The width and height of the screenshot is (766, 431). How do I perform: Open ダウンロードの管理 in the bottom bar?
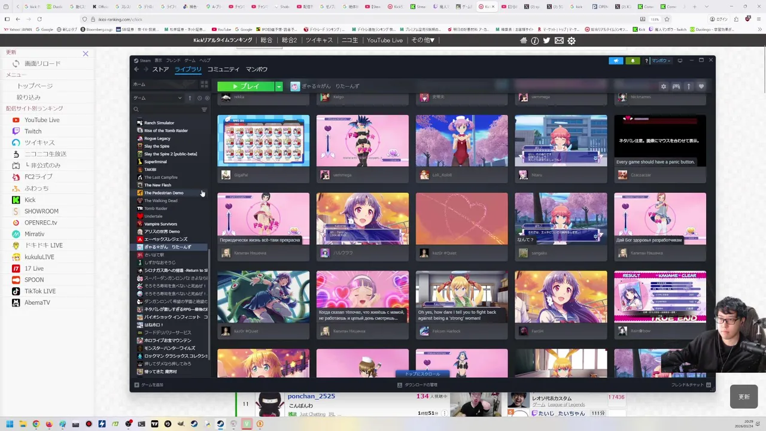coord(418,385)
